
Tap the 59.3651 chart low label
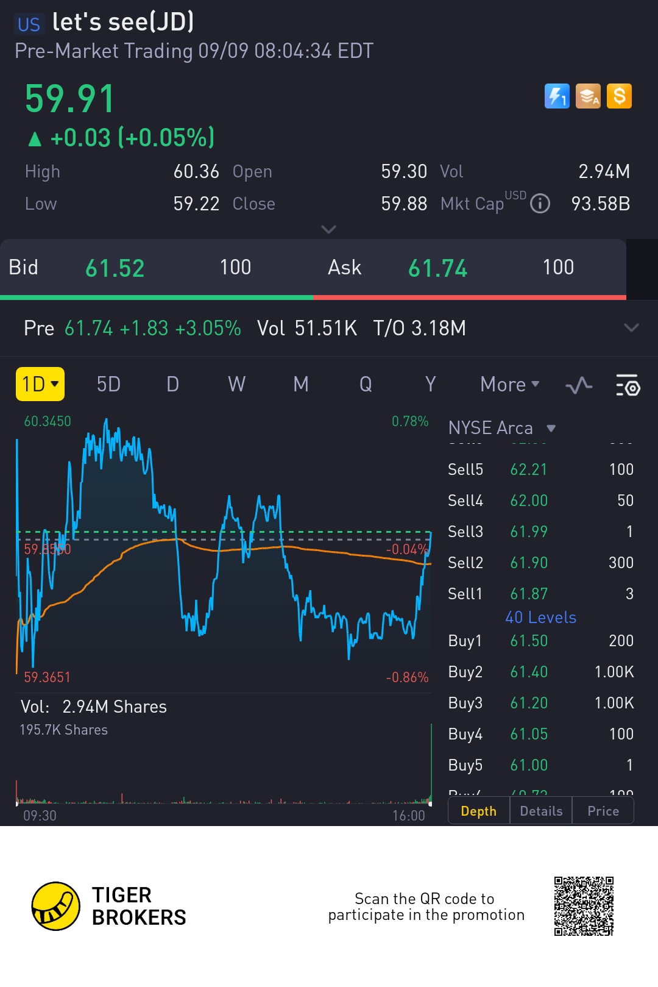point(48,677)
